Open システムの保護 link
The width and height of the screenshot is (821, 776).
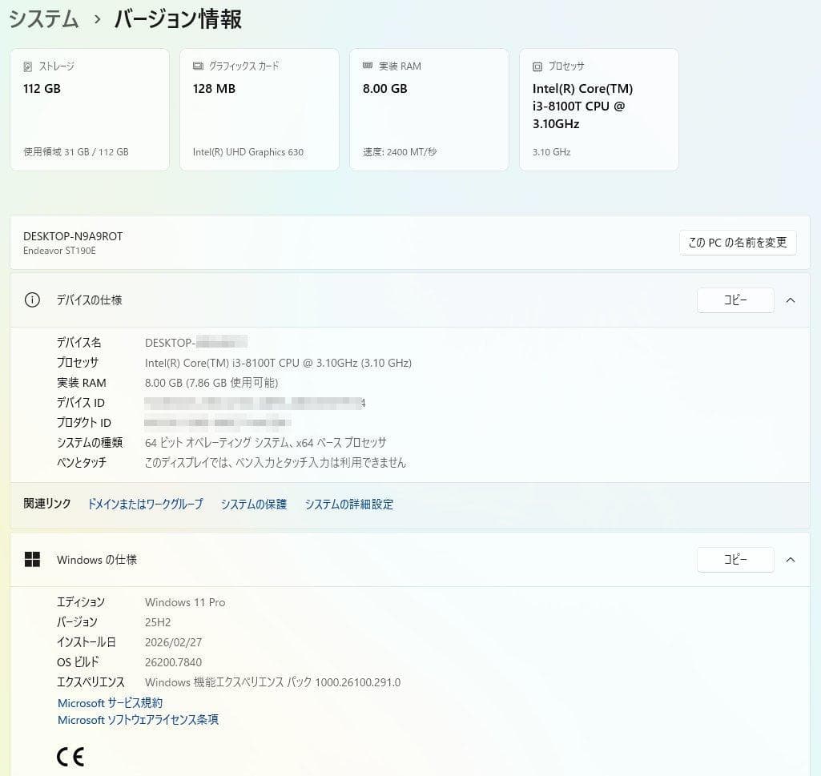point(254,504)
